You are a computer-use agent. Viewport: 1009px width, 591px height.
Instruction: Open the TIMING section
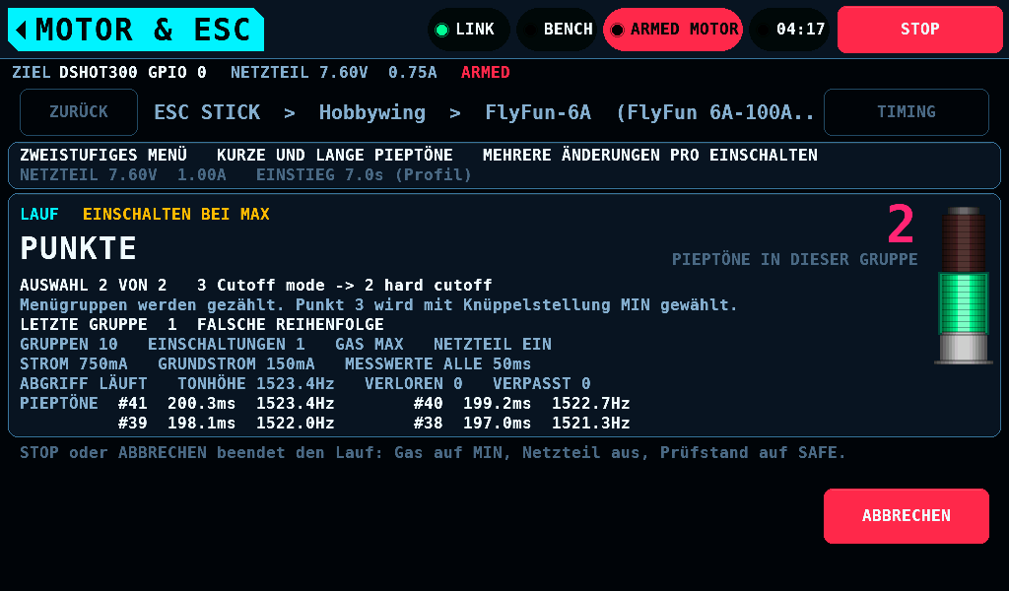pos(907,112)
